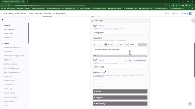Open user account menu
Image resolution: width=195 pixels, height=109 pixels.
click(175, 13)
